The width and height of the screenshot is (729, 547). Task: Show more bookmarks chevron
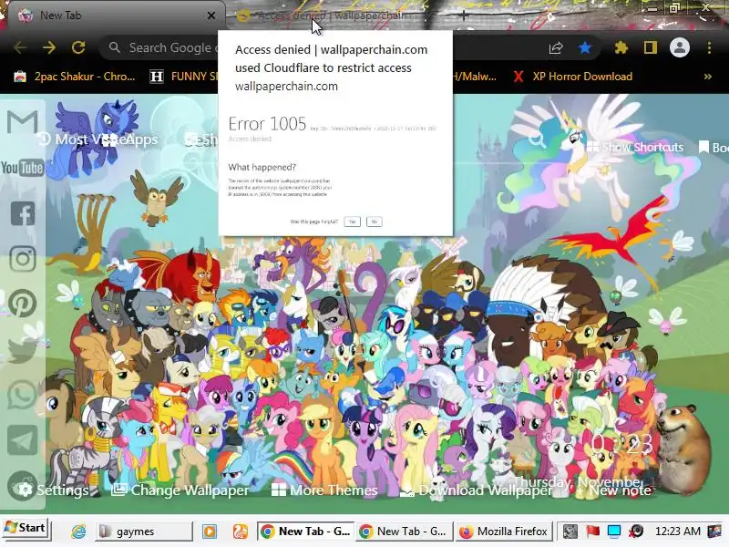click(708, 77)
